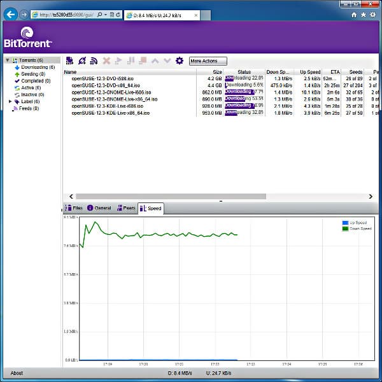Open the address bar search dropdown arrow
Image resolution: width=382 pixels, height=382 pixels.
pos(106,15)
